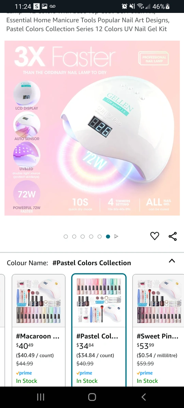Select the currently active sixth pager dot
This screenshot has width=184, height=408.
point(108,237)
